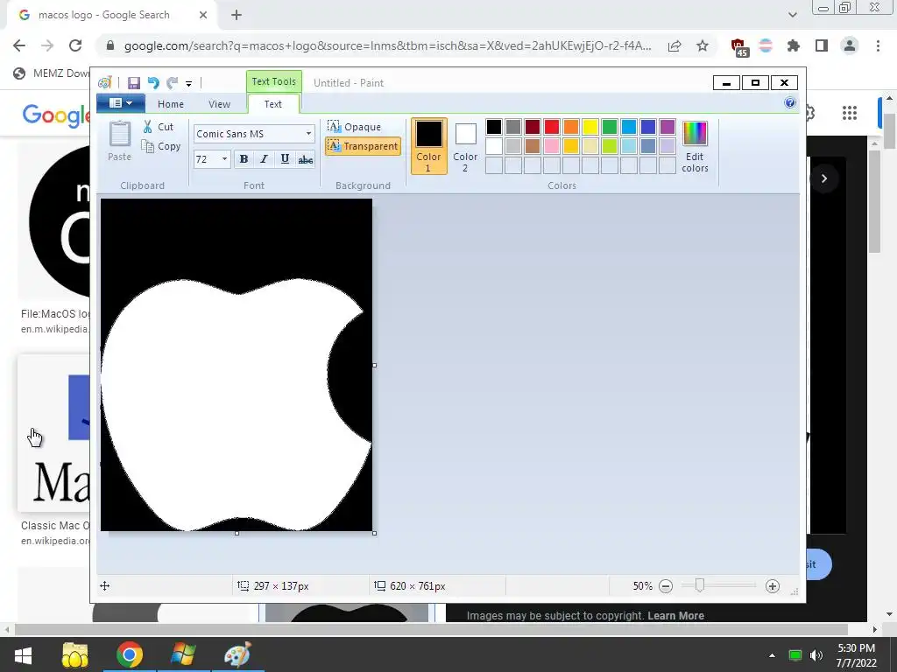Open the MEMZ bookmark in the bookmarks bar
Screen dimensions: 897x672
click(50, 73)
